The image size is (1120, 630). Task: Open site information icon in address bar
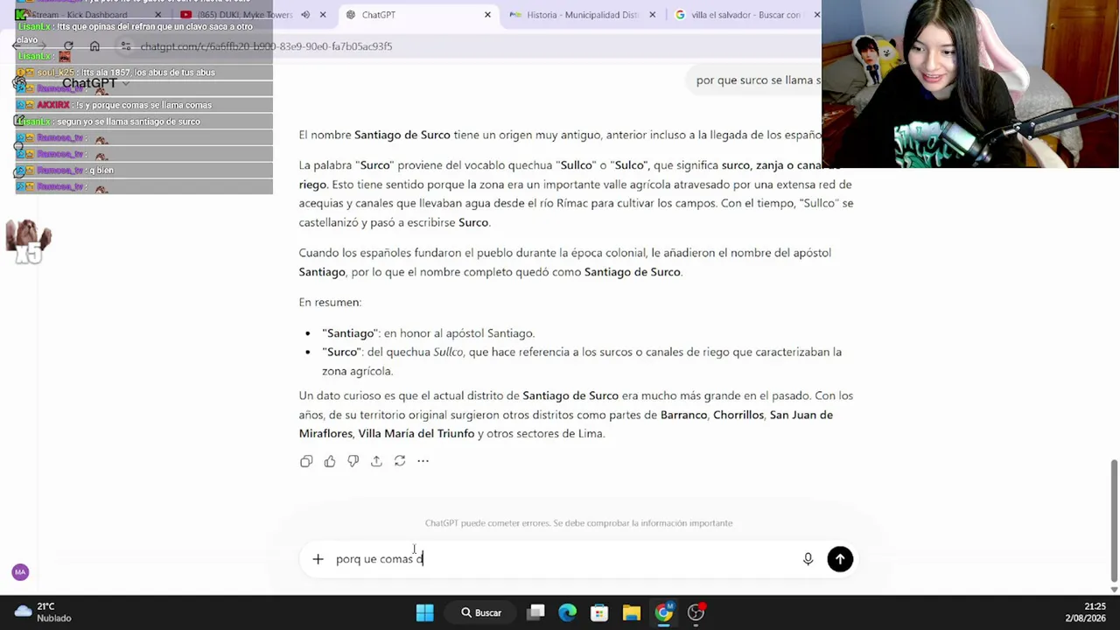point(126,46)
